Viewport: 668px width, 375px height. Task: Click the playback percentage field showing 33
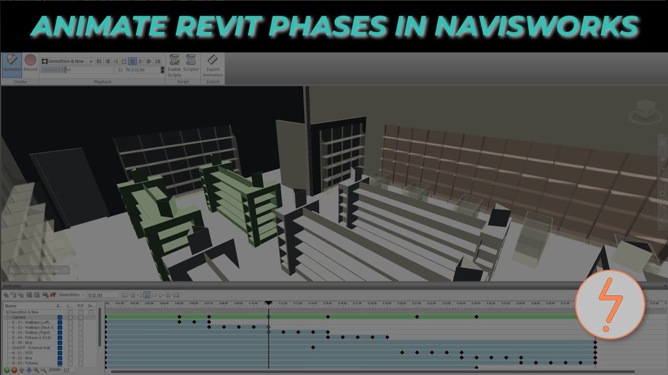120,70
